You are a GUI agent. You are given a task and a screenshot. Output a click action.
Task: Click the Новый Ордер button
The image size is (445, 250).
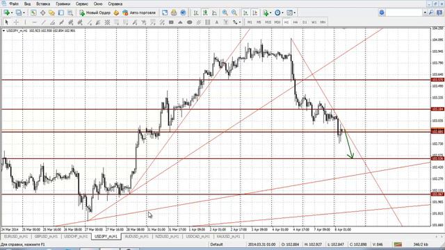tap(95, 12)
